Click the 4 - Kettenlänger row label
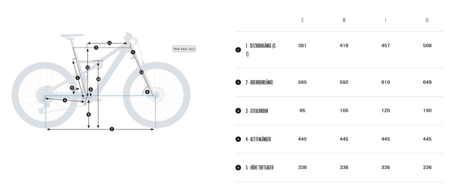 coord(258,139)
